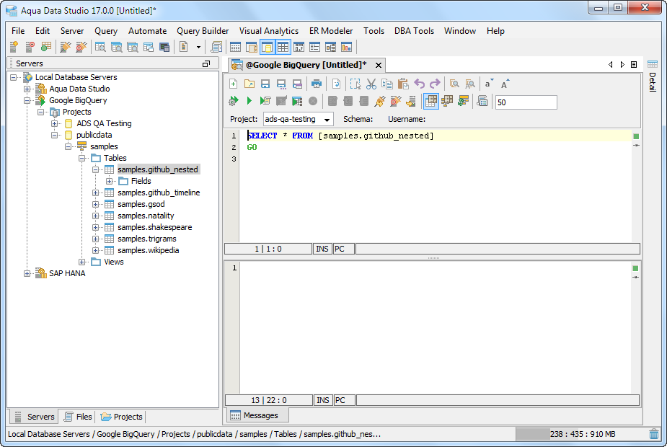Open the ER Modeler menu
The width and height of the screenshot is (667, 447).
(x=331, y=31)
